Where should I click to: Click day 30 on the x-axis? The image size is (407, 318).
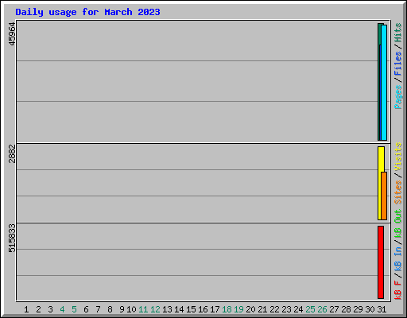pyautogui.click(x=370, y=309)
